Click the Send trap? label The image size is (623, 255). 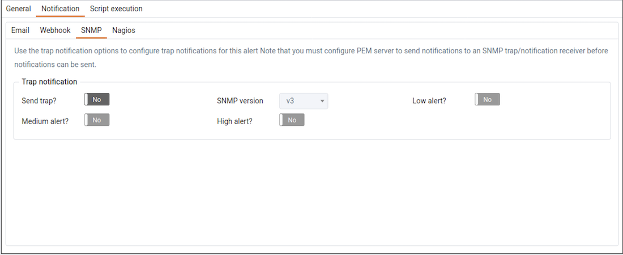point(39,101)
